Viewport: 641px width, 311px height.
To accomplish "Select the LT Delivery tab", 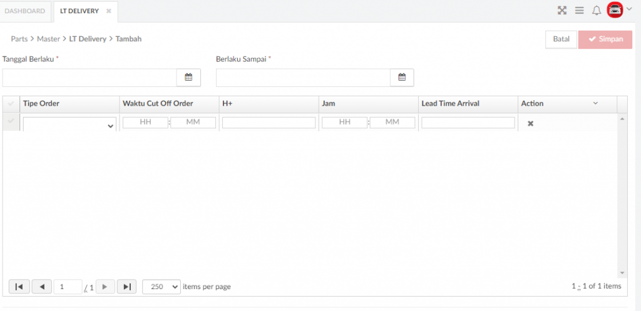I will pos(79,11).
